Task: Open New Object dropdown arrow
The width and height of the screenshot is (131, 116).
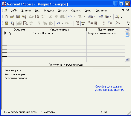Action: [111, 17]
